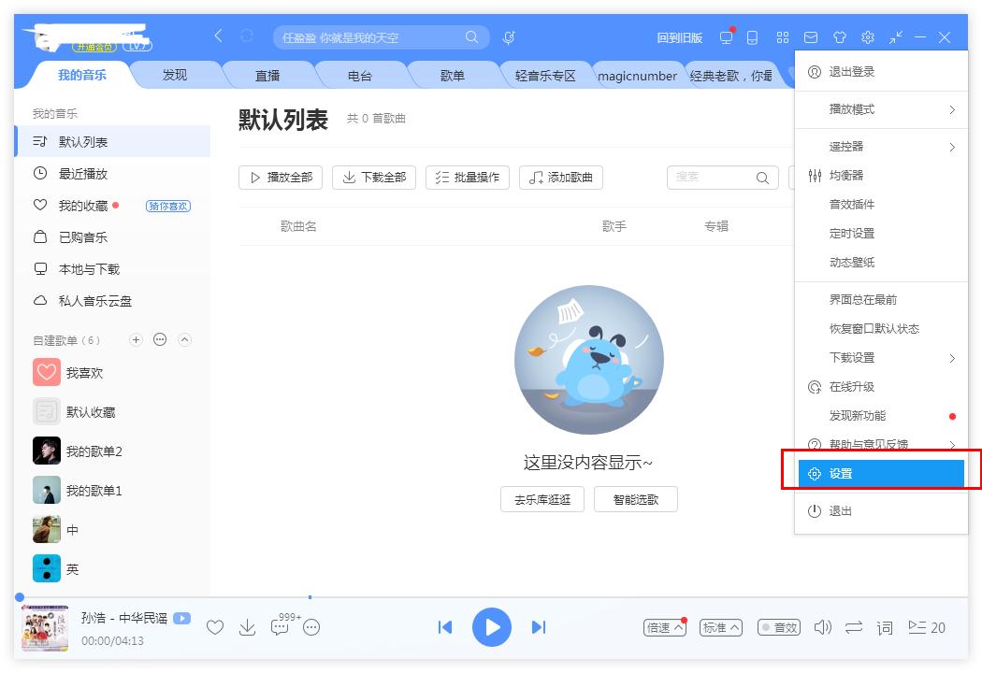Open the play queue showing 20 songs

926,627
